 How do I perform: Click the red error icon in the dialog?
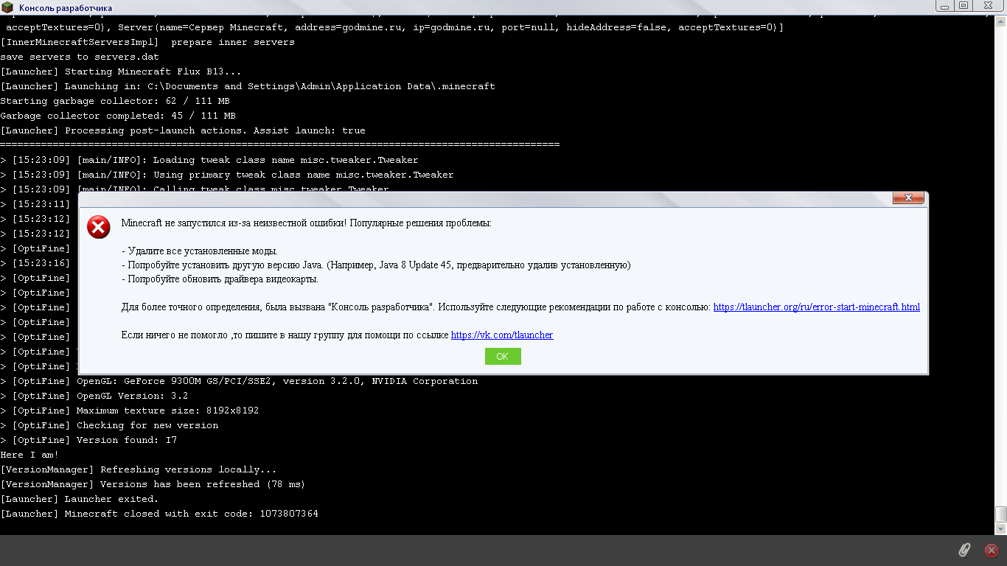(x=99, y=227)
